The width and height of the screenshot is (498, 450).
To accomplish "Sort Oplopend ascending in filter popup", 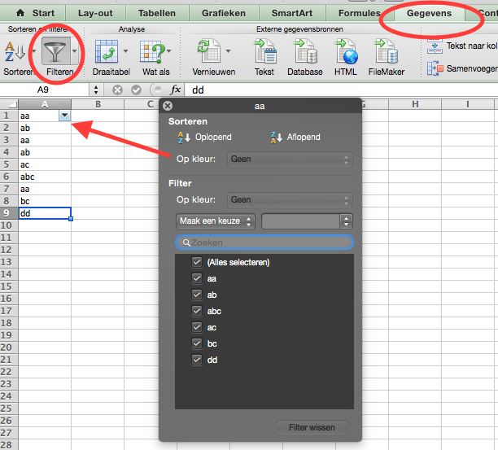I will (204, 138).
